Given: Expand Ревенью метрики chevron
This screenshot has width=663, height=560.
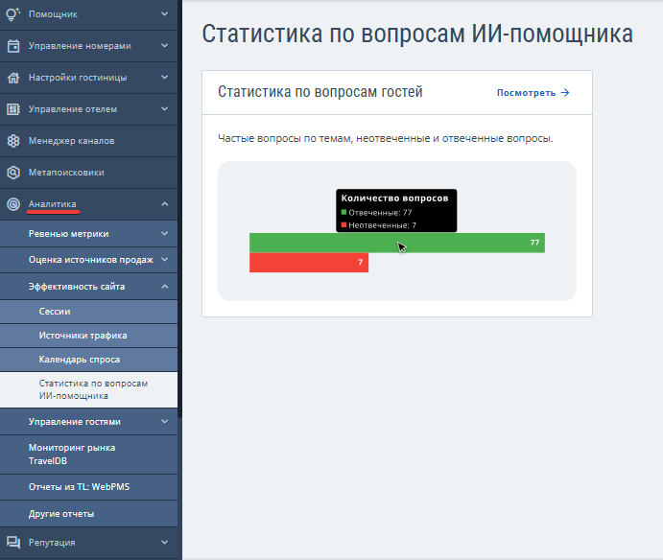Looking at the screenshot, I should 164,233.
